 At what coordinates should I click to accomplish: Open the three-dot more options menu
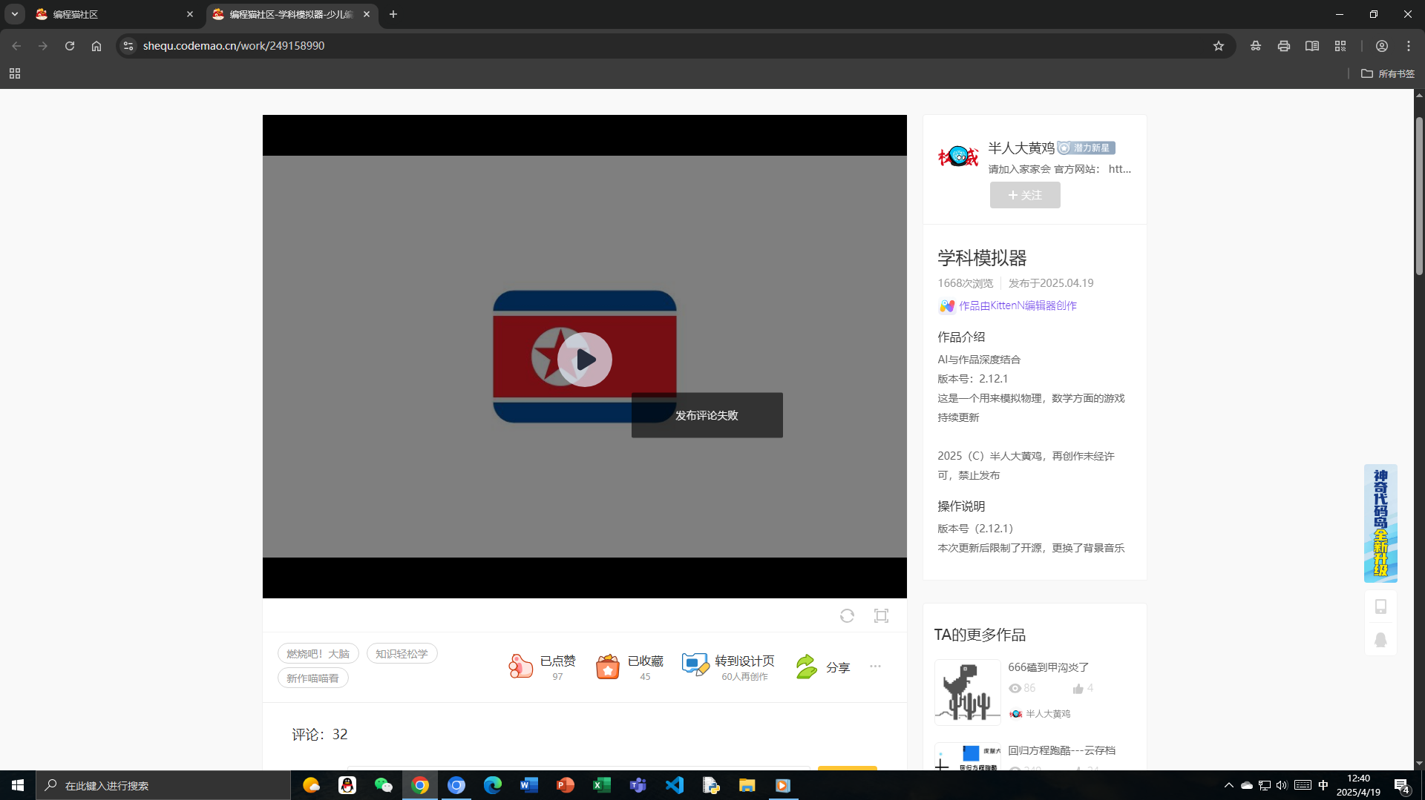876,666
